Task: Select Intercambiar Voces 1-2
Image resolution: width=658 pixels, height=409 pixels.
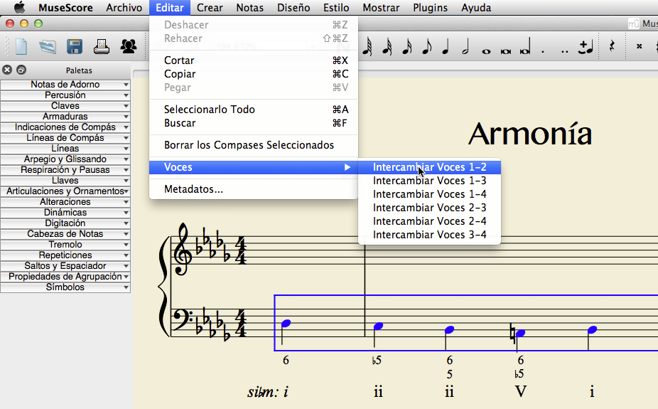Action: [429, 167]
